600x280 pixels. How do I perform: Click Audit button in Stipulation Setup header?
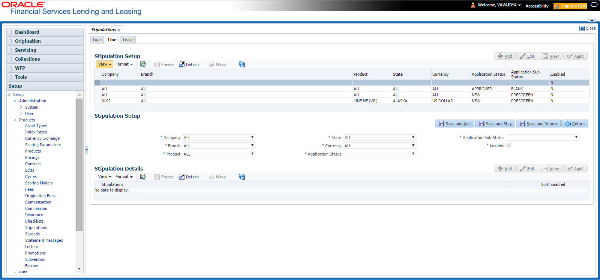575,56
